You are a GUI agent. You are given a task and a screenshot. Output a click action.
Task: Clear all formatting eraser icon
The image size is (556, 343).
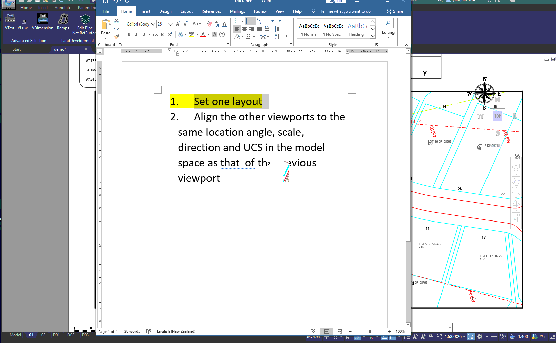(x=210, y=24)
